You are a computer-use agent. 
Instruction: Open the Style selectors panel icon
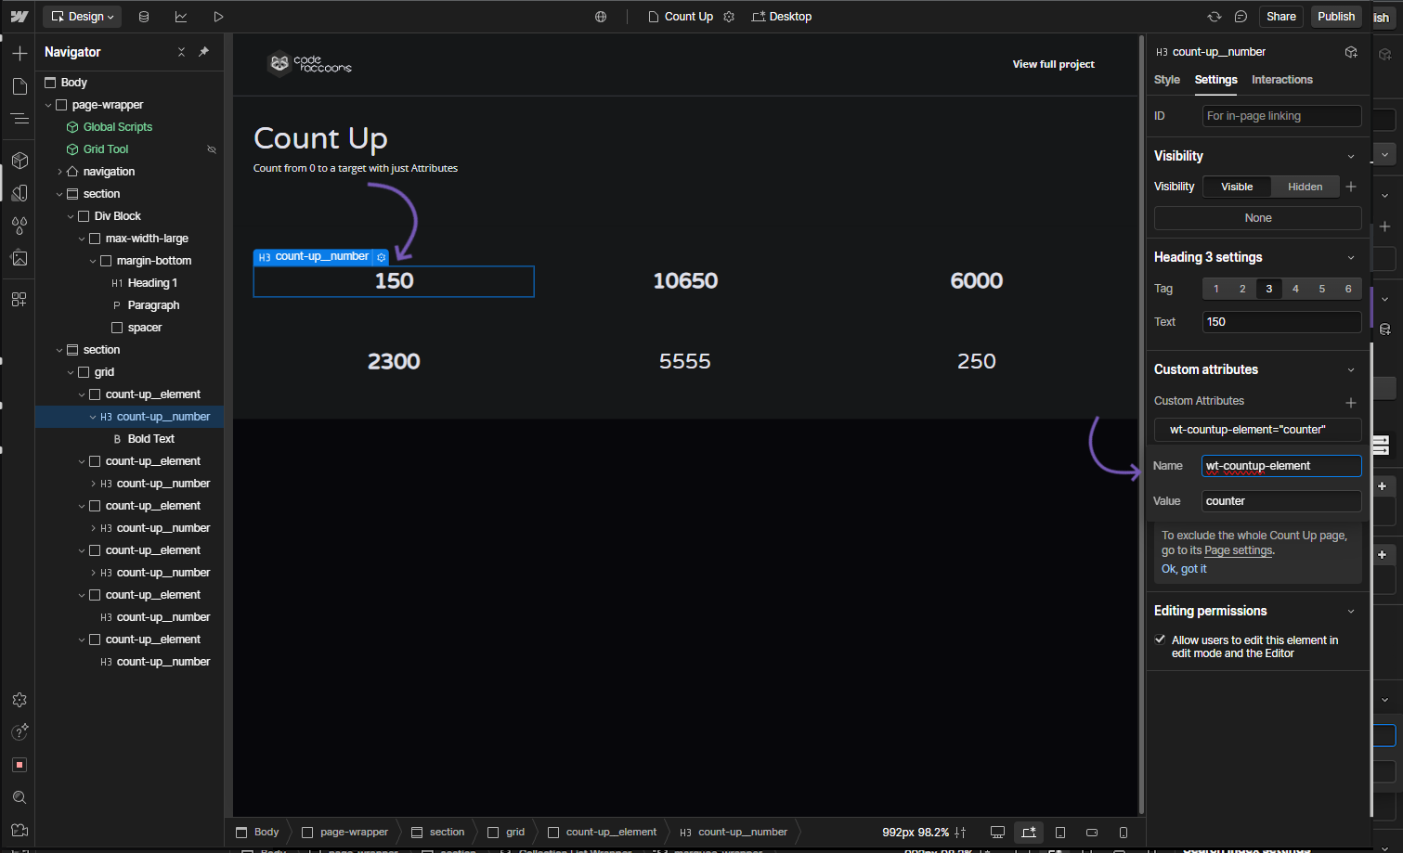(19, 193)
